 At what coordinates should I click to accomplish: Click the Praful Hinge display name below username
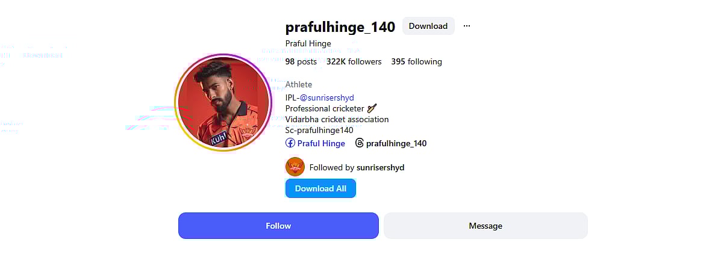[x=308, y=43]
